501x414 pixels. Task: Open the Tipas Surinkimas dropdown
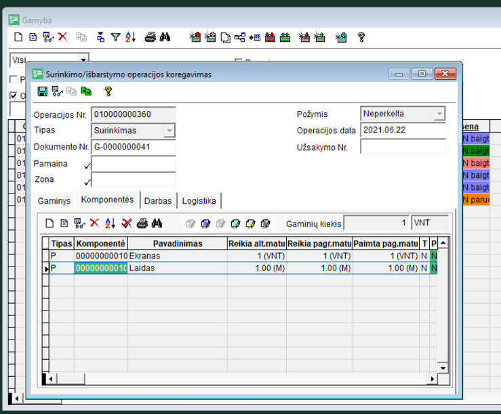tap(169, 131)
